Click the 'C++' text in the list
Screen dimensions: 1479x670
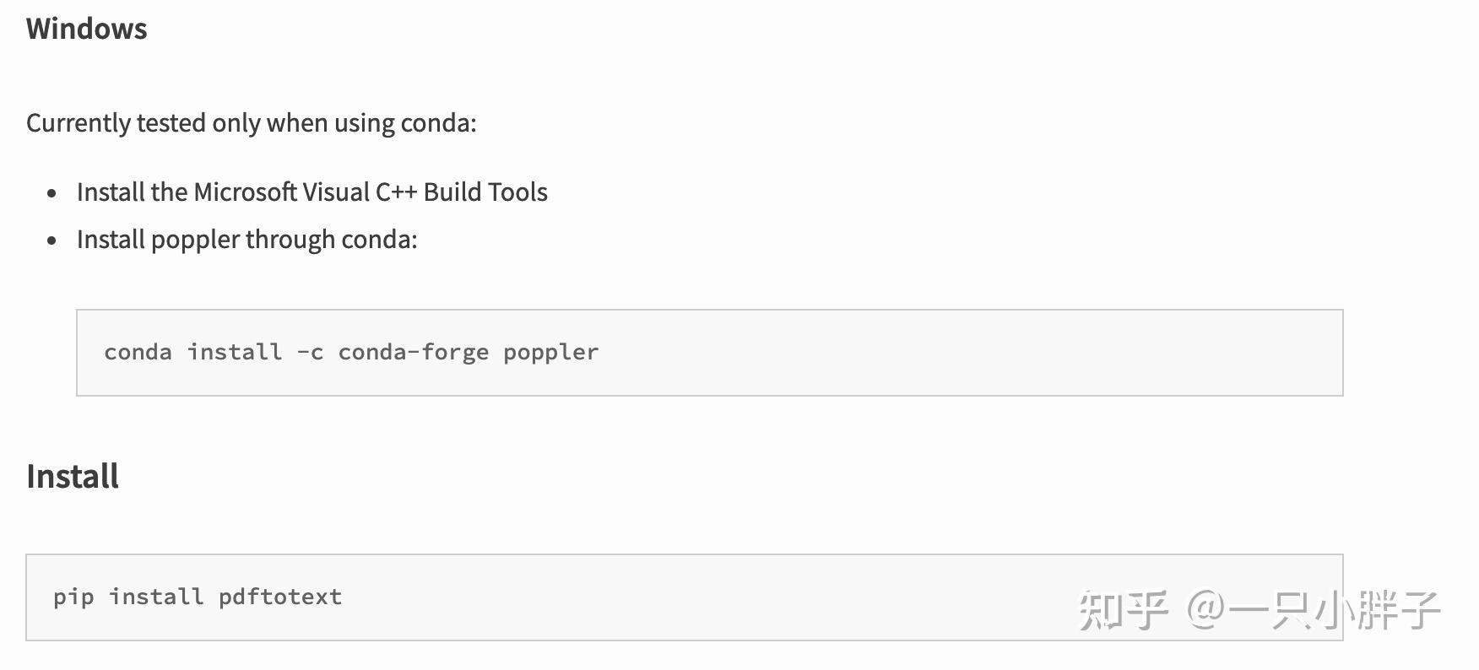point(396,192)
